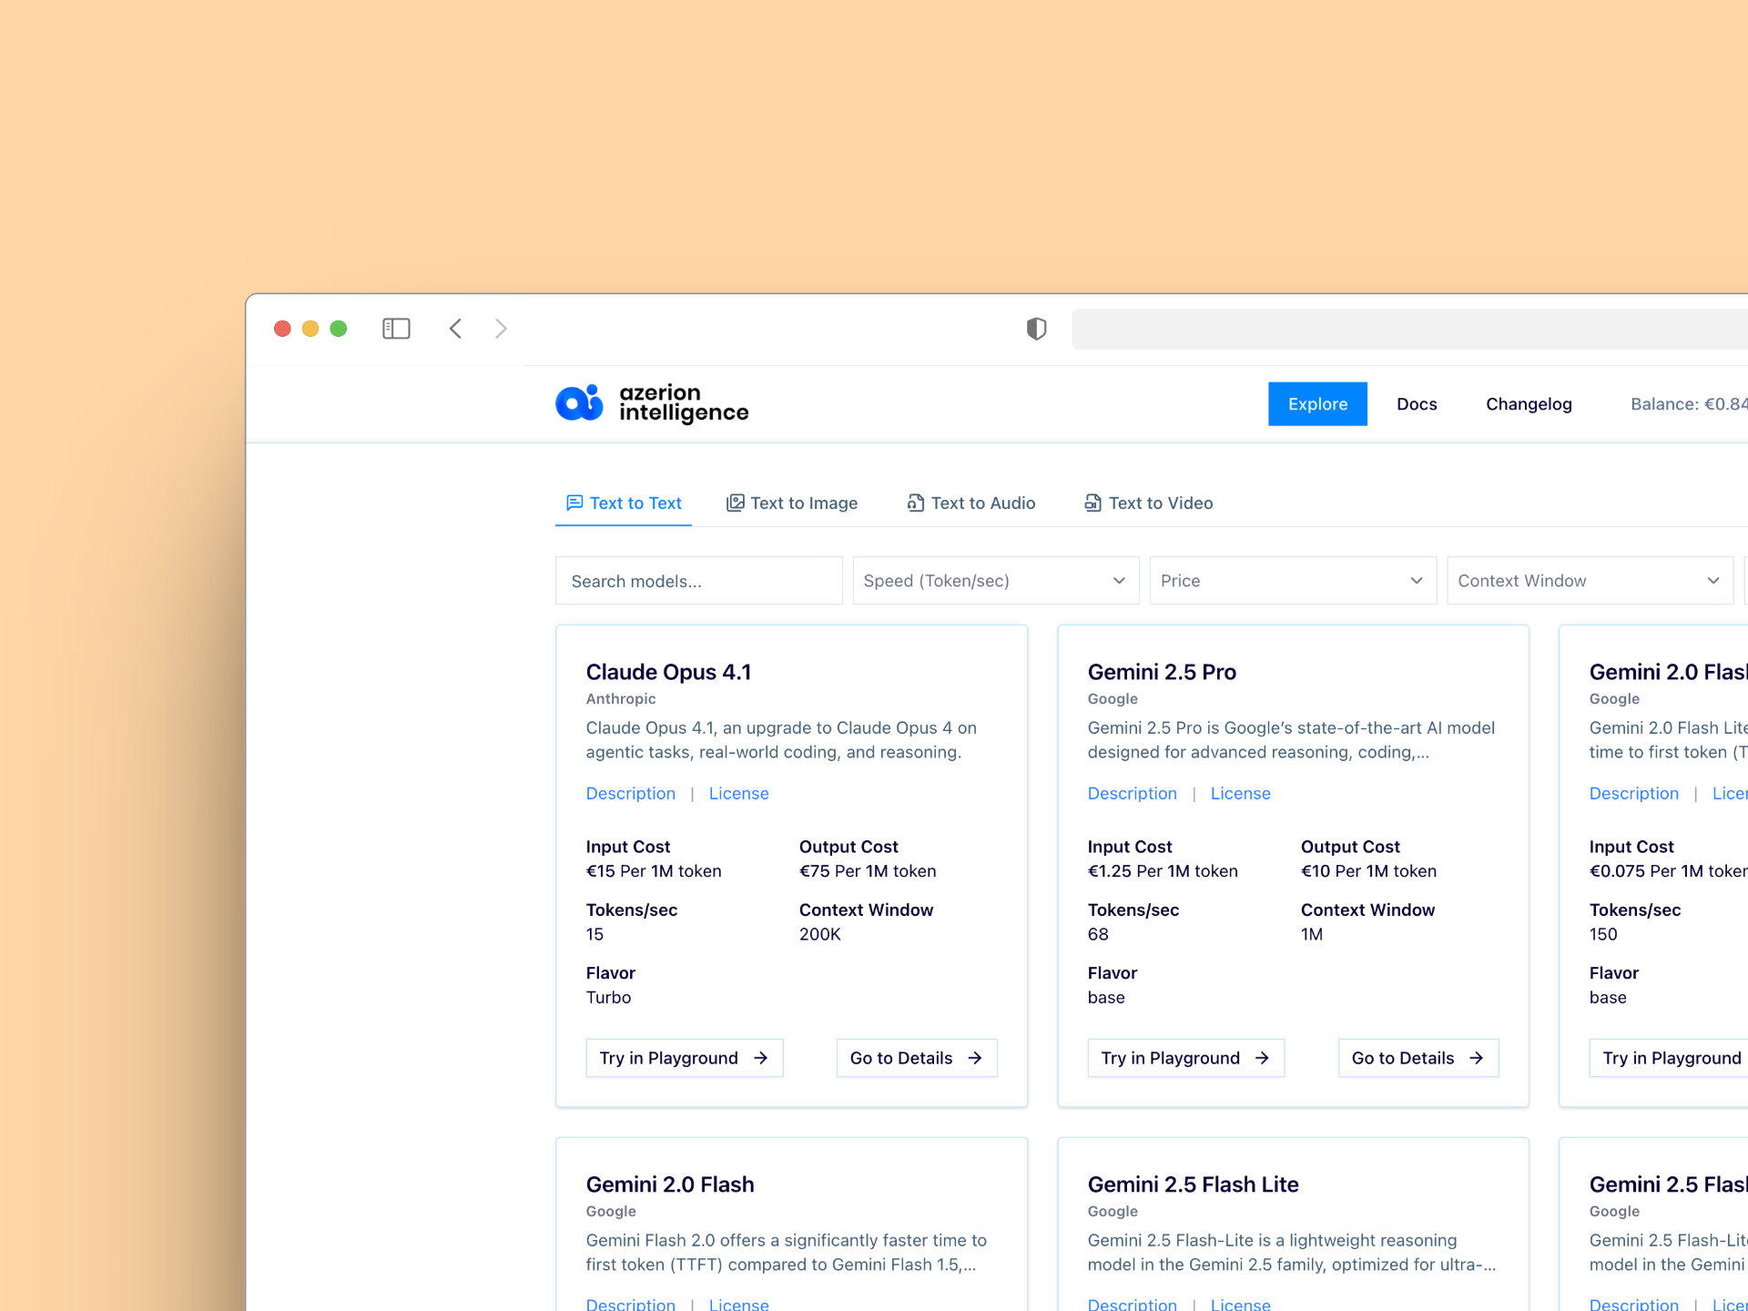Go to Details for Gemini 2.5 Pro

click(1418, 1058)
